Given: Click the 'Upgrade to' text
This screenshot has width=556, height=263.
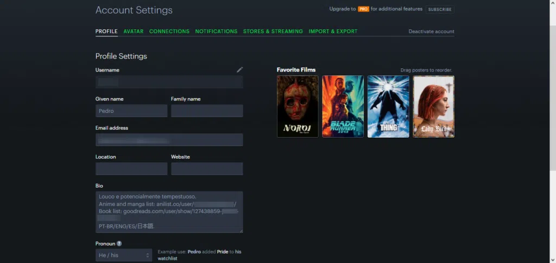Looking at the screenshot, I should click(342, 9).
